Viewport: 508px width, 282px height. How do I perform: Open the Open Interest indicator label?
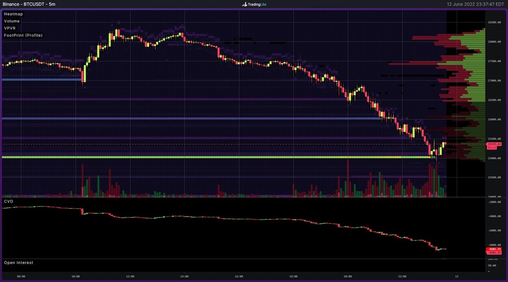coord(18,262)
